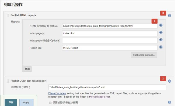
Task: Open help for Publish HTML reports section
Action: pyautogui.click(x=169, y=16)
